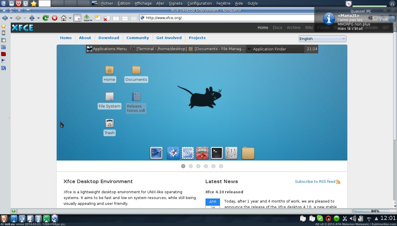Viewport: 397px width, 226px height.
Task: Expand the Back button history arrow
Action: (x=11, y=18)
